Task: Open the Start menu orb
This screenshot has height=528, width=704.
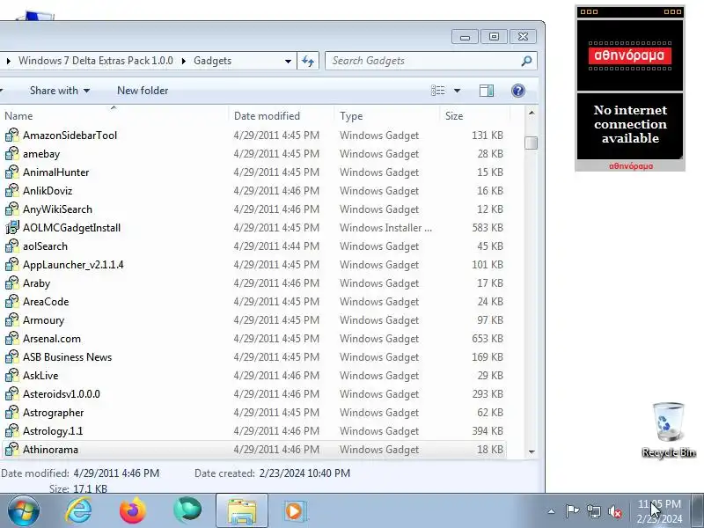Action: 24,511
